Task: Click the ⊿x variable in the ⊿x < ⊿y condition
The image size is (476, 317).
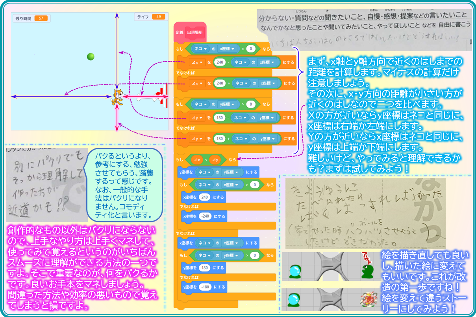Action: point(196,160)
